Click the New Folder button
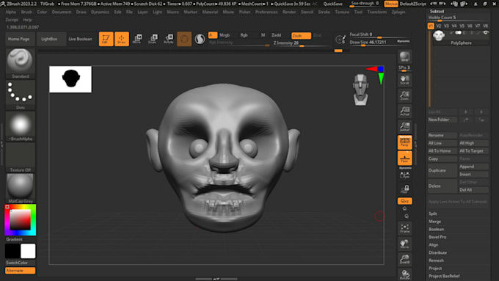This screenshot has height=281, width=499. 442,120
